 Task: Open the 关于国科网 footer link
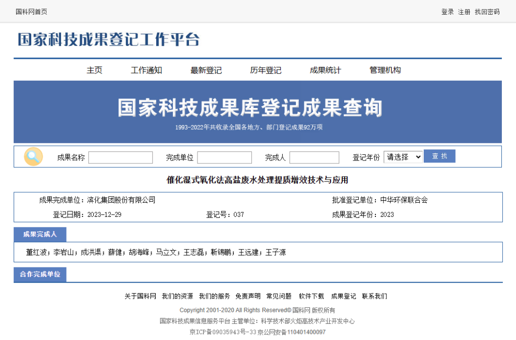tap(140, 296)
